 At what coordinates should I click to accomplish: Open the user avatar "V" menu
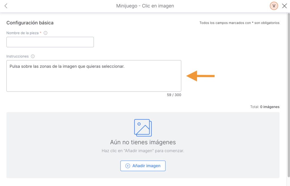tap(274, 6)
